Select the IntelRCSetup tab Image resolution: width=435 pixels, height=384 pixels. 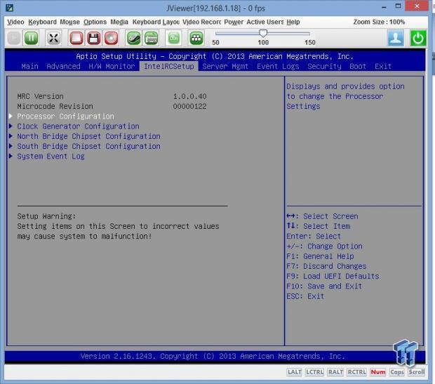point(168,67)
